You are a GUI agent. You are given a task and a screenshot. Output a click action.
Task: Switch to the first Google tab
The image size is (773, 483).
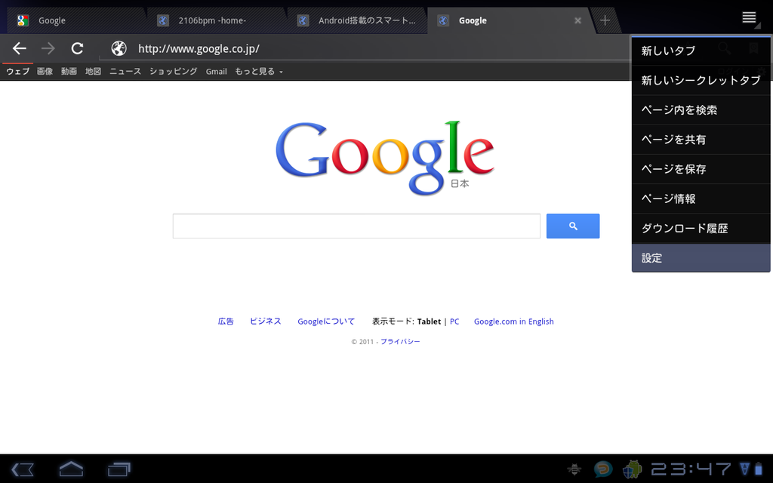pyautogui.click(x=76, y=20)
